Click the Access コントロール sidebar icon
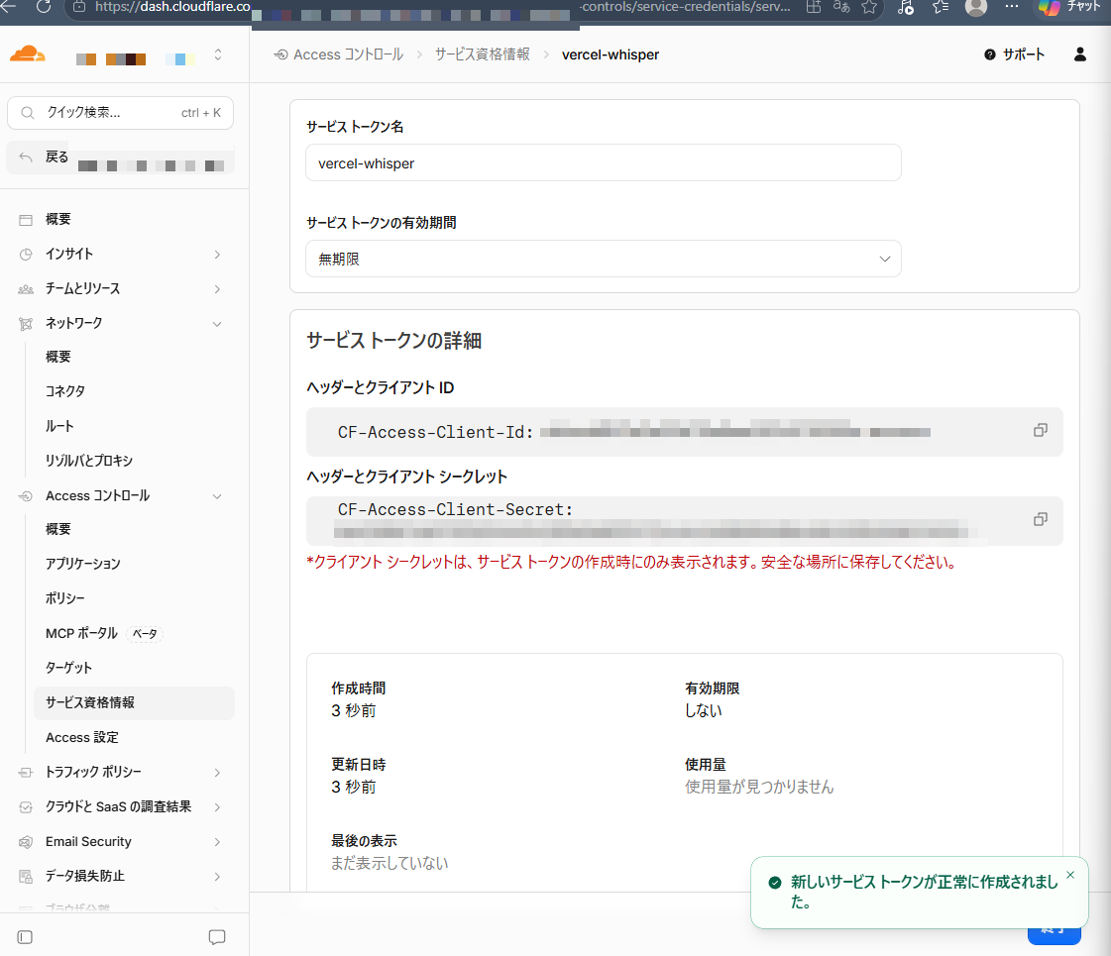The width and height of the screenshot is (1111, 956). tap(26, 496)
